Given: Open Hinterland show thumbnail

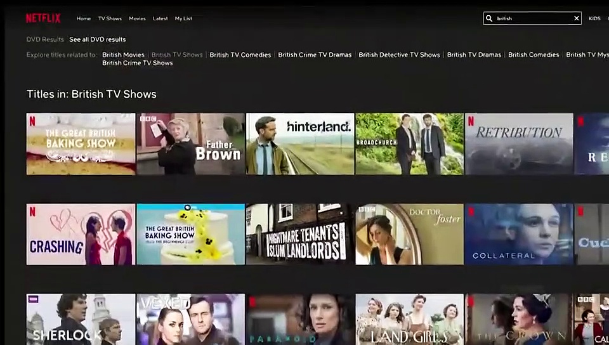Looking at the screenshot, I should 300,144.
